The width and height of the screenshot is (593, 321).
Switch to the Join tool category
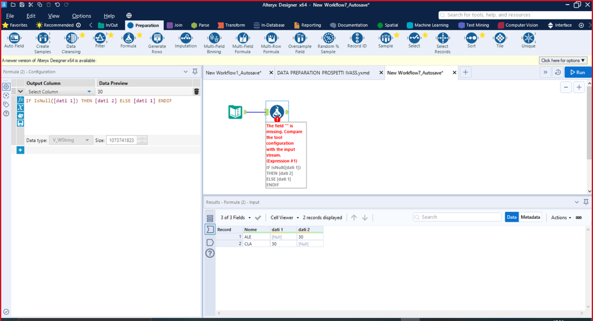tap(175, 25)
